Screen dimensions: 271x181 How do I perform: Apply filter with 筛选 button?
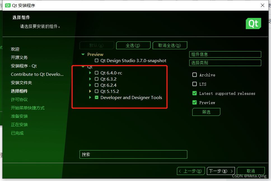206,112
